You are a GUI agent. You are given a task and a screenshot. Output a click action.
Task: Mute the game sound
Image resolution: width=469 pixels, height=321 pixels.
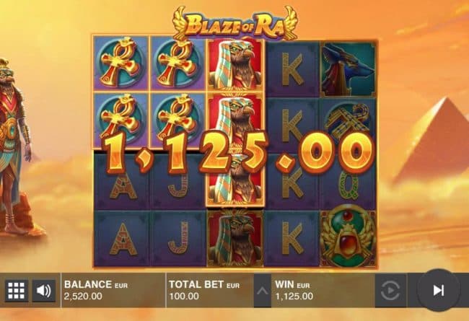point(44,290)
